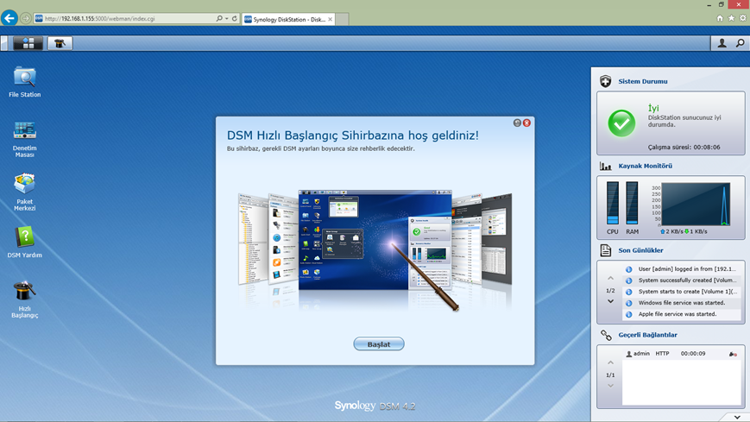Click the Kaynak Monitörü heading

pos(646,166)
